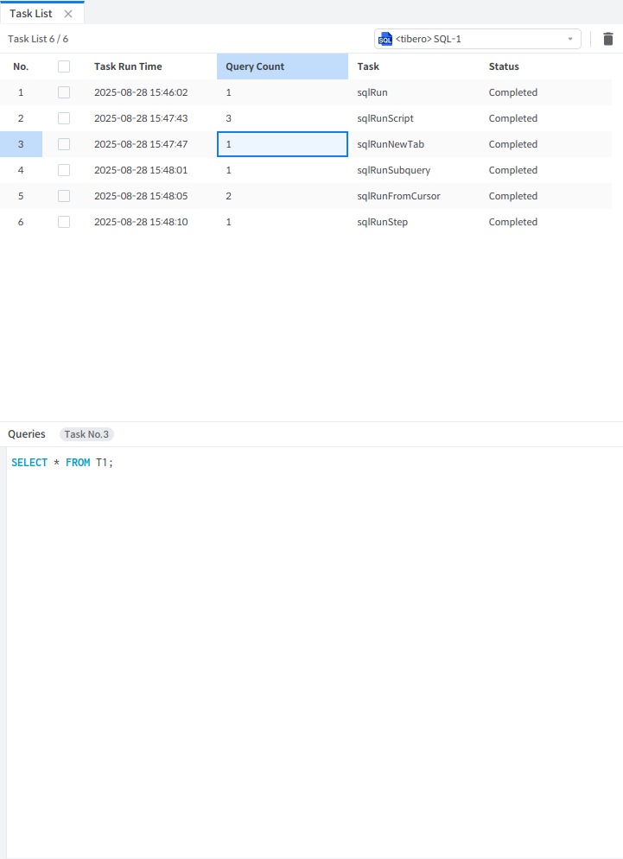The image size is (623, 859).
Task: Click the Query Count column header
Action: point(255,66)
